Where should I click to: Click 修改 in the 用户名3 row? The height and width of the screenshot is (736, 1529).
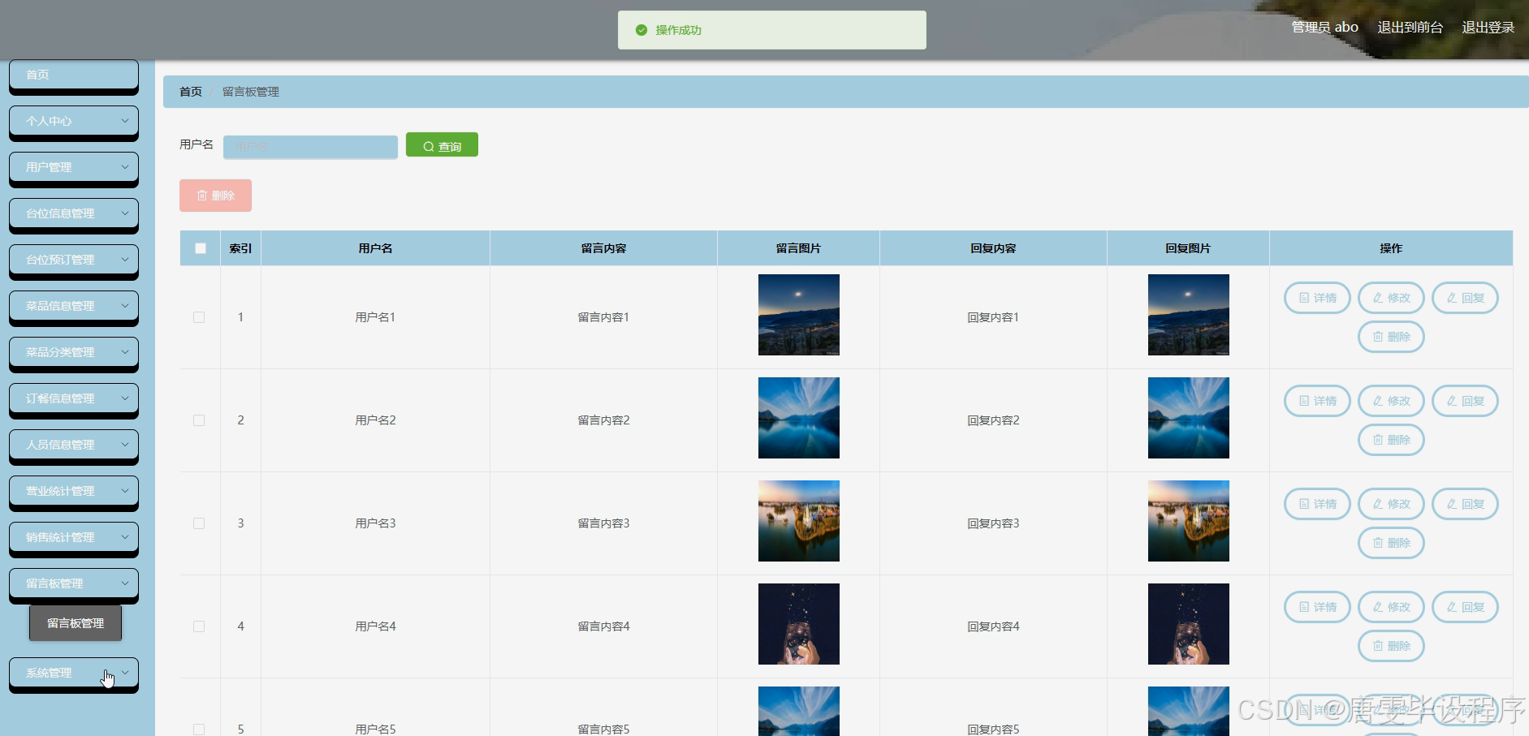click(x=1391, y=504)
